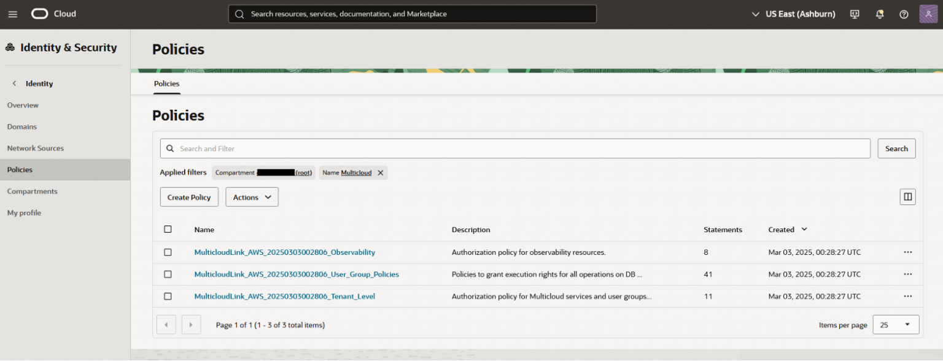Viewport: 943px width, 361px height.
Task: Click the 11 statements cell
Action: (708, 297)
